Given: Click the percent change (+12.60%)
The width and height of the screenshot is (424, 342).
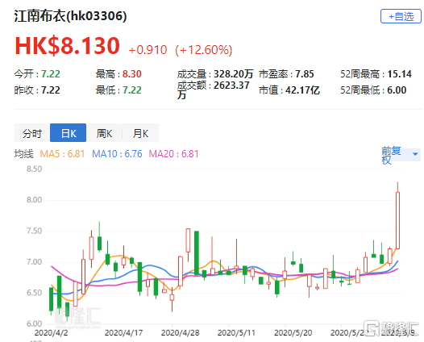Looking at the screenshot, I should point(204,50).
